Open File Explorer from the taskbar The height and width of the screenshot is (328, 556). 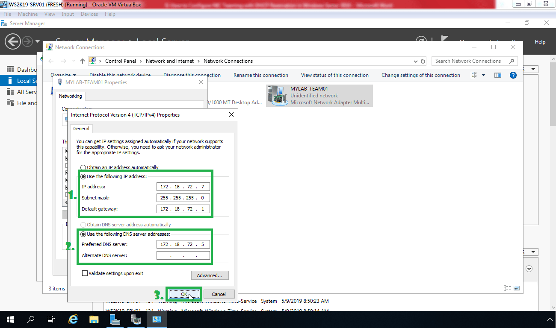click(94, 319)
